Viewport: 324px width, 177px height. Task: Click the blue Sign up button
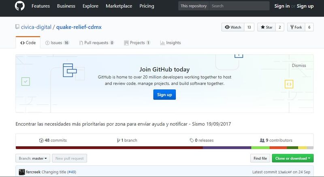[164, 94]
